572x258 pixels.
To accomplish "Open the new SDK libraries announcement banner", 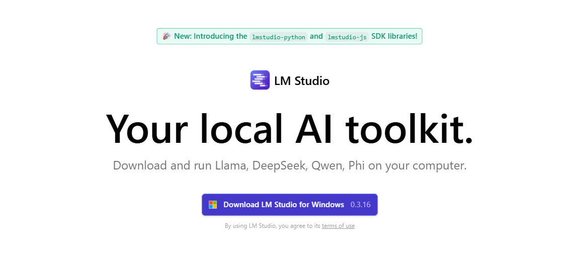I will 289,36.
